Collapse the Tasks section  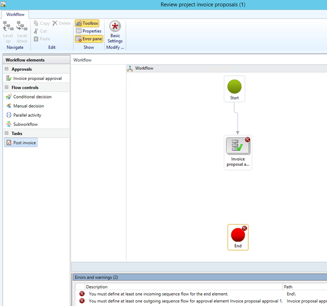tap(7, 134)
